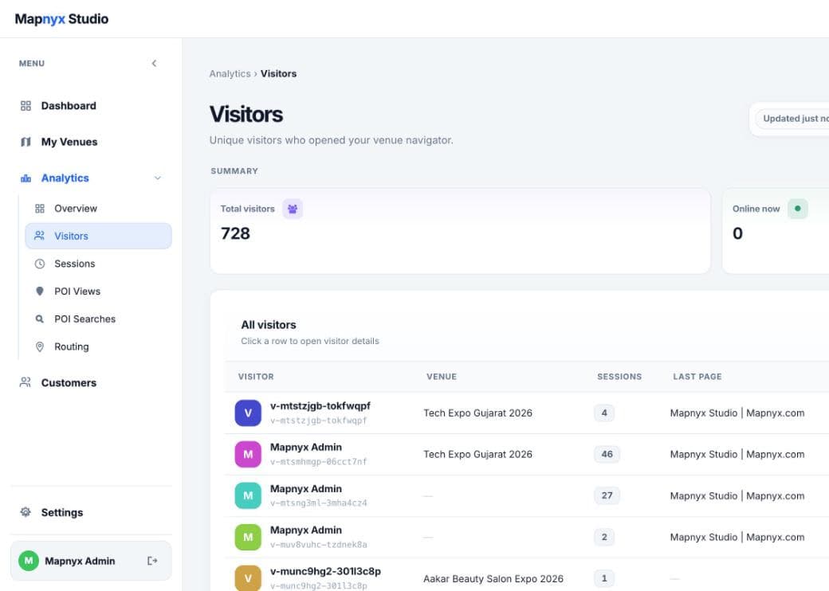Click the Settings gear icon
Screen dimensions: 829x591
(26, 512)
